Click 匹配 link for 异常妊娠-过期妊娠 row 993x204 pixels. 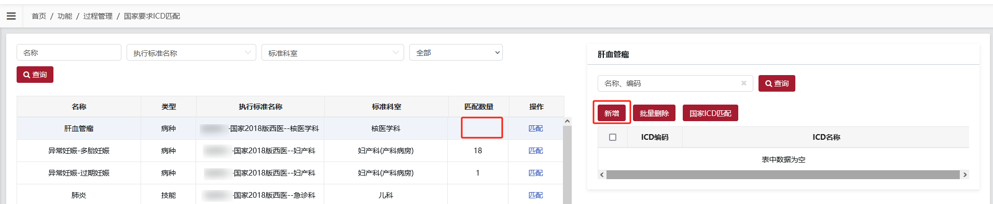pos(536,173)
